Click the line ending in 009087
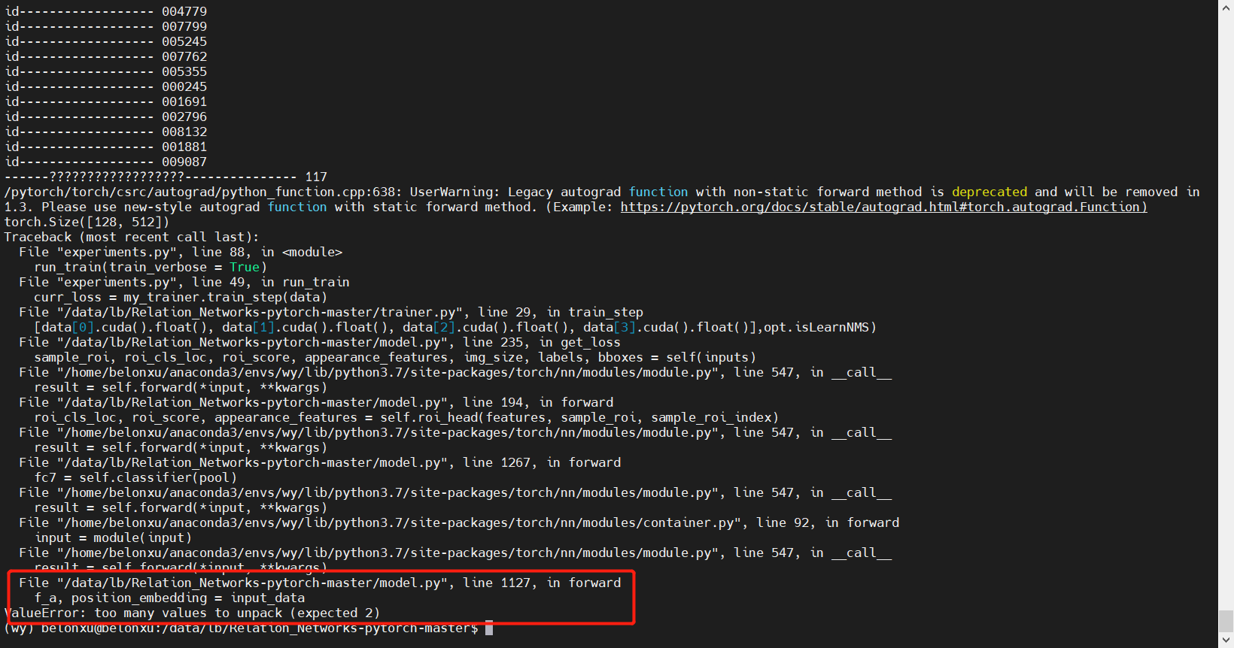The height and width of the screenshot is (648, 1234). pos(105,162)
